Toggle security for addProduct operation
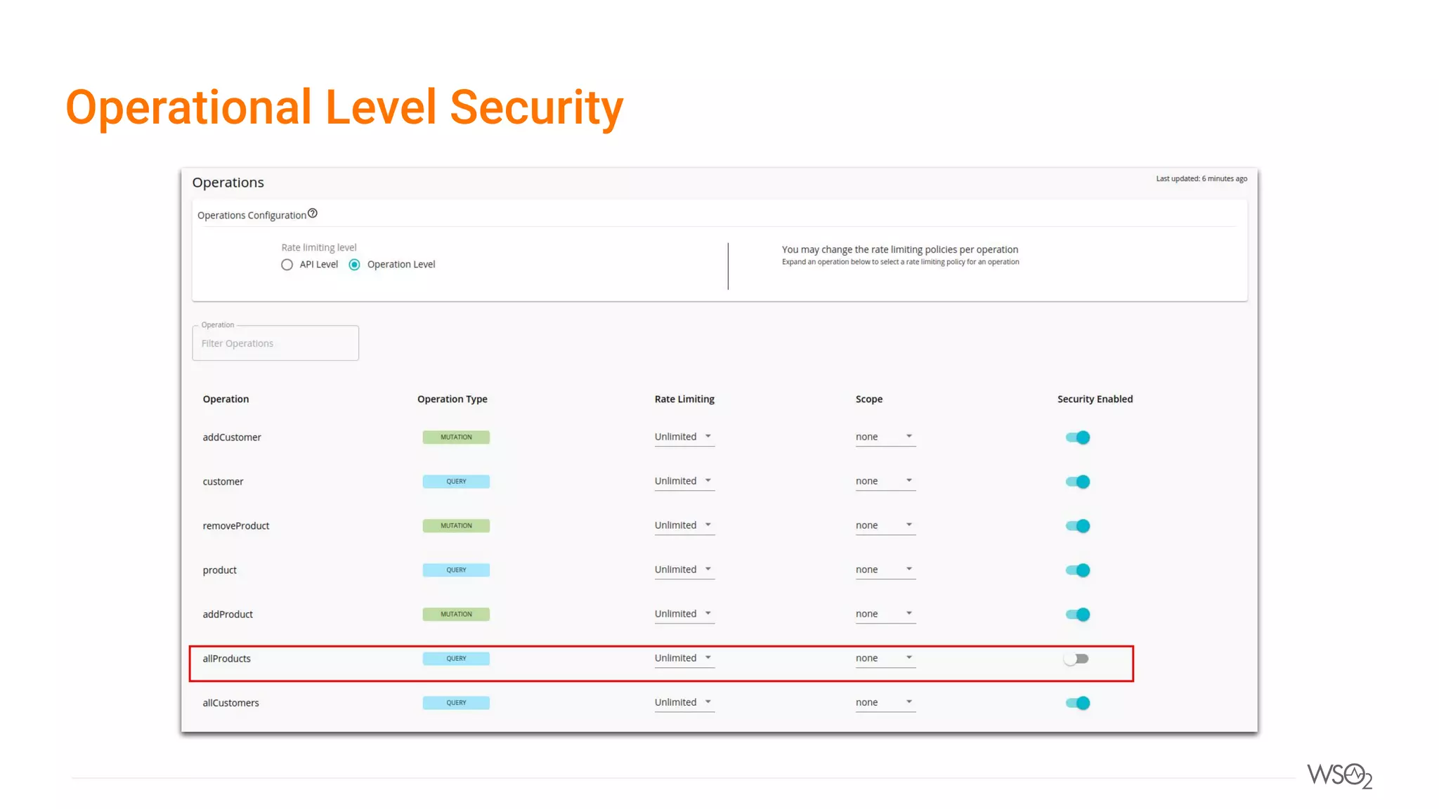The image size is (1439, 809). [1077, 614]
